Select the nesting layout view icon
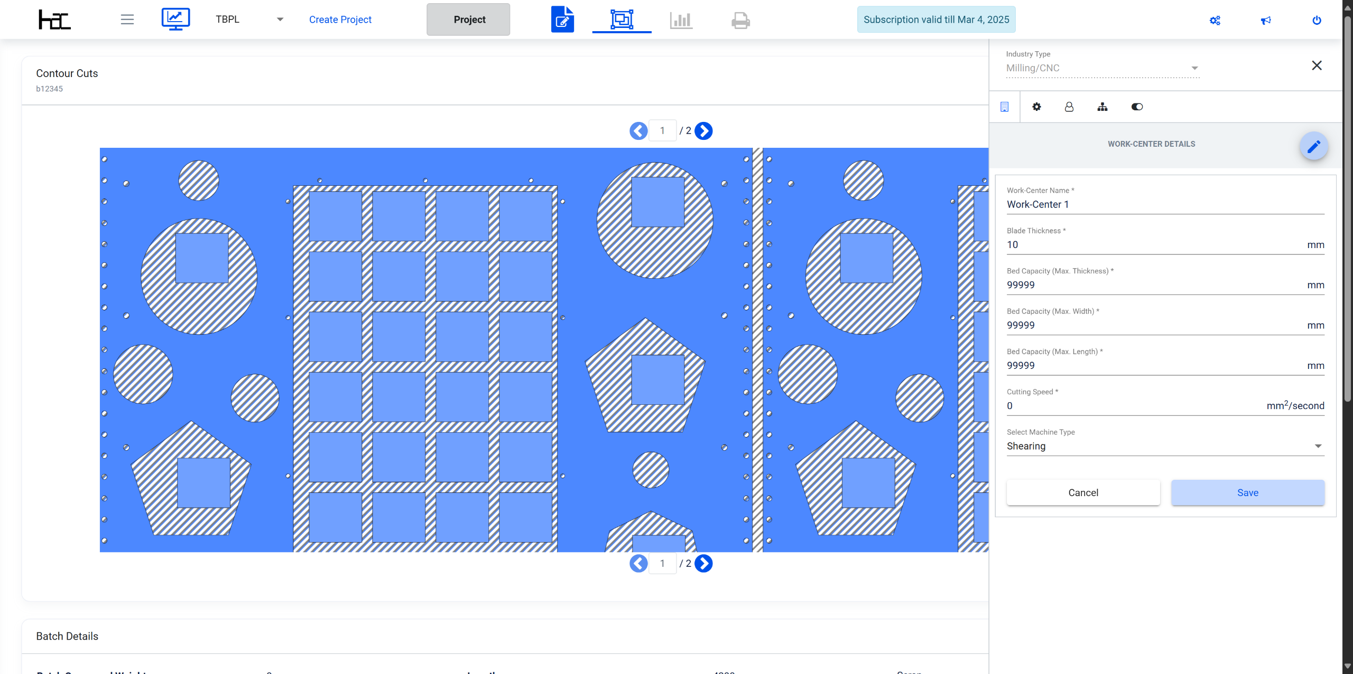Screen dimensions: 1353x674 click(622, 20)
